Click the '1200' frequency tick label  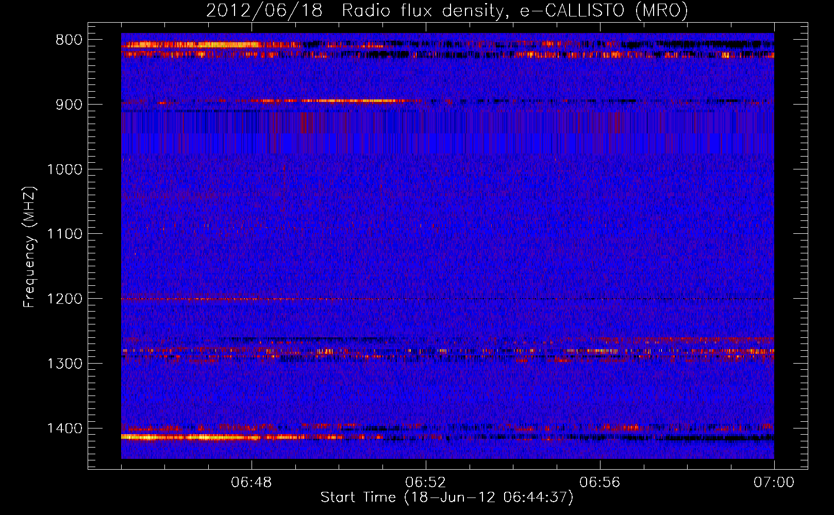[x=65, y=299]
